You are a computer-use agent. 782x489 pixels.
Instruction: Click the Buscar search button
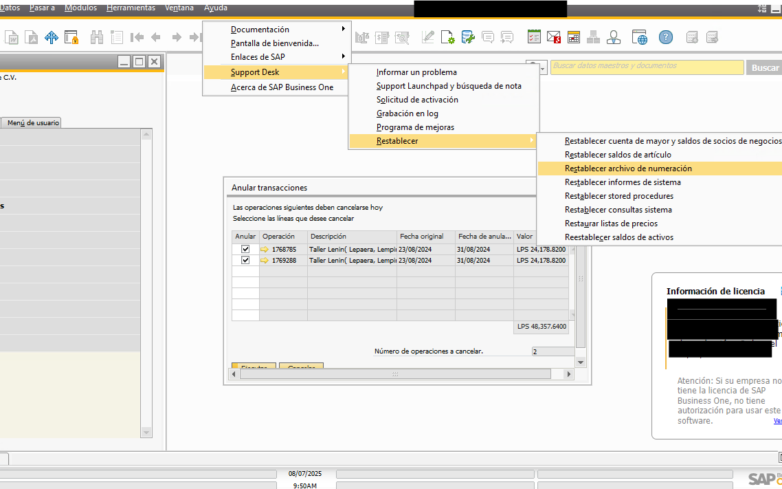[765, 68]
